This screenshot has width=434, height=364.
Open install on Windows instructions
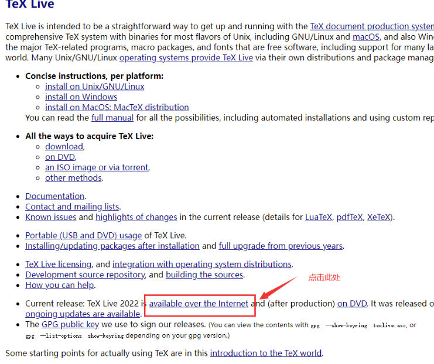(81, 97)
